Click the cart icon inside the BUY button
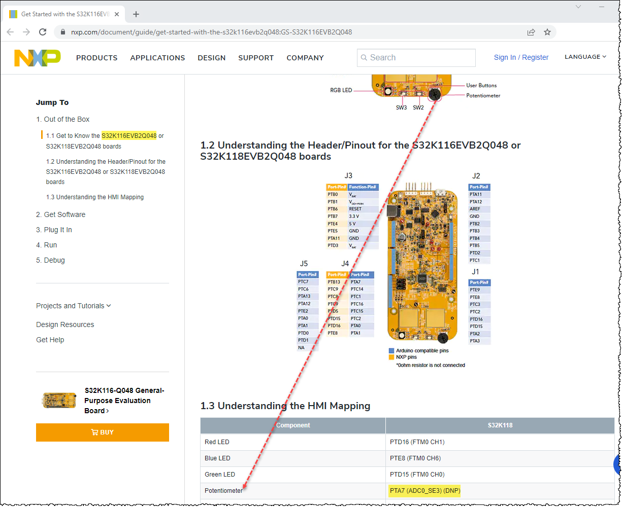This screenshot has height=507, width=622. click(x=94, y=432)
